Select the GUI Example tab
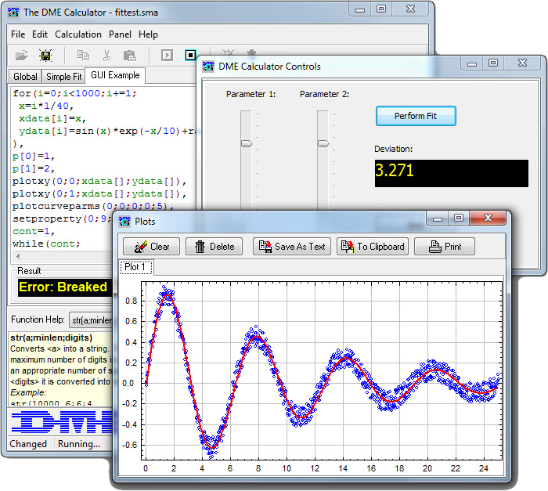This screenshot has height=491, width=548. coord(115,75)
